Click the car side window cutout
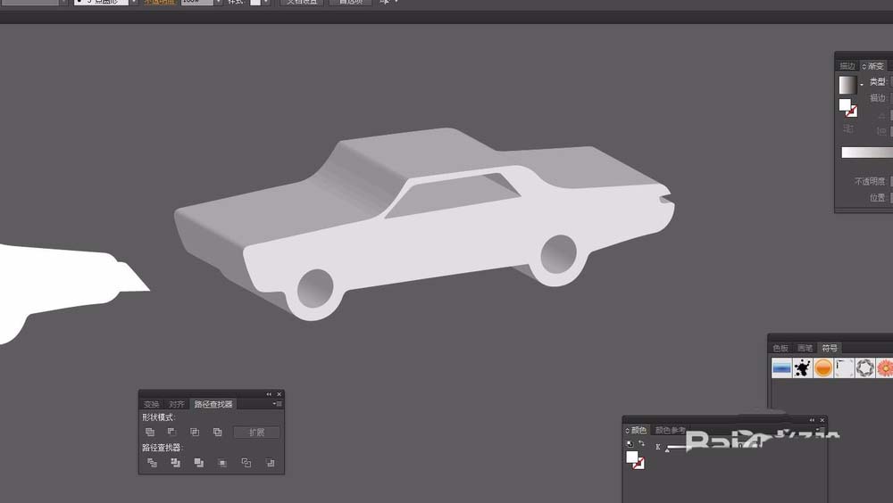The height and width of the screenshot is (503, 893). click(x=454, y=195)
